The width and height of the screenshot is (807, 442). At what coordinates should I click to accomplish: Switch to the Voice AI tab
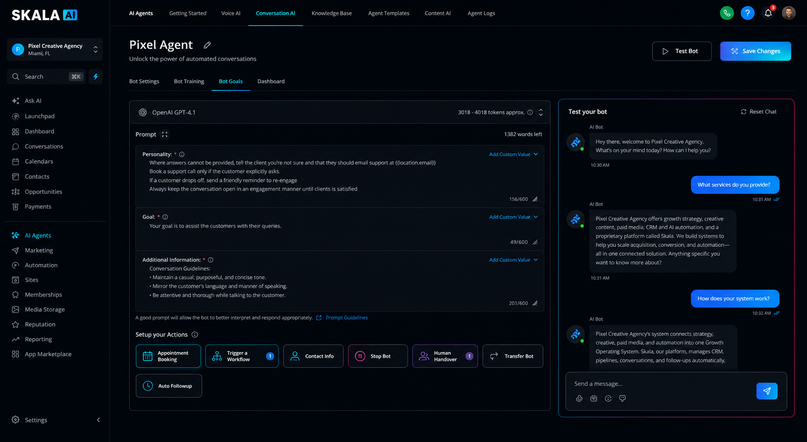coord(231,13)
